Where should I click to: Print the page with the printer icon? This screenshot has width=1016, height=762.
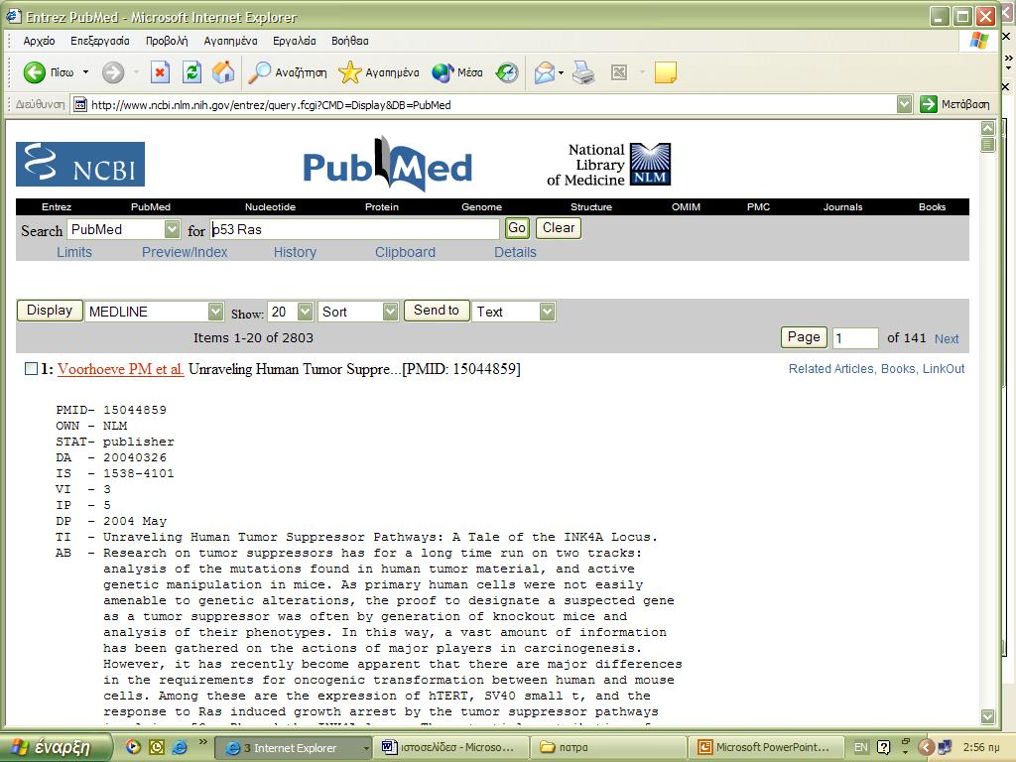coord(583,72)
